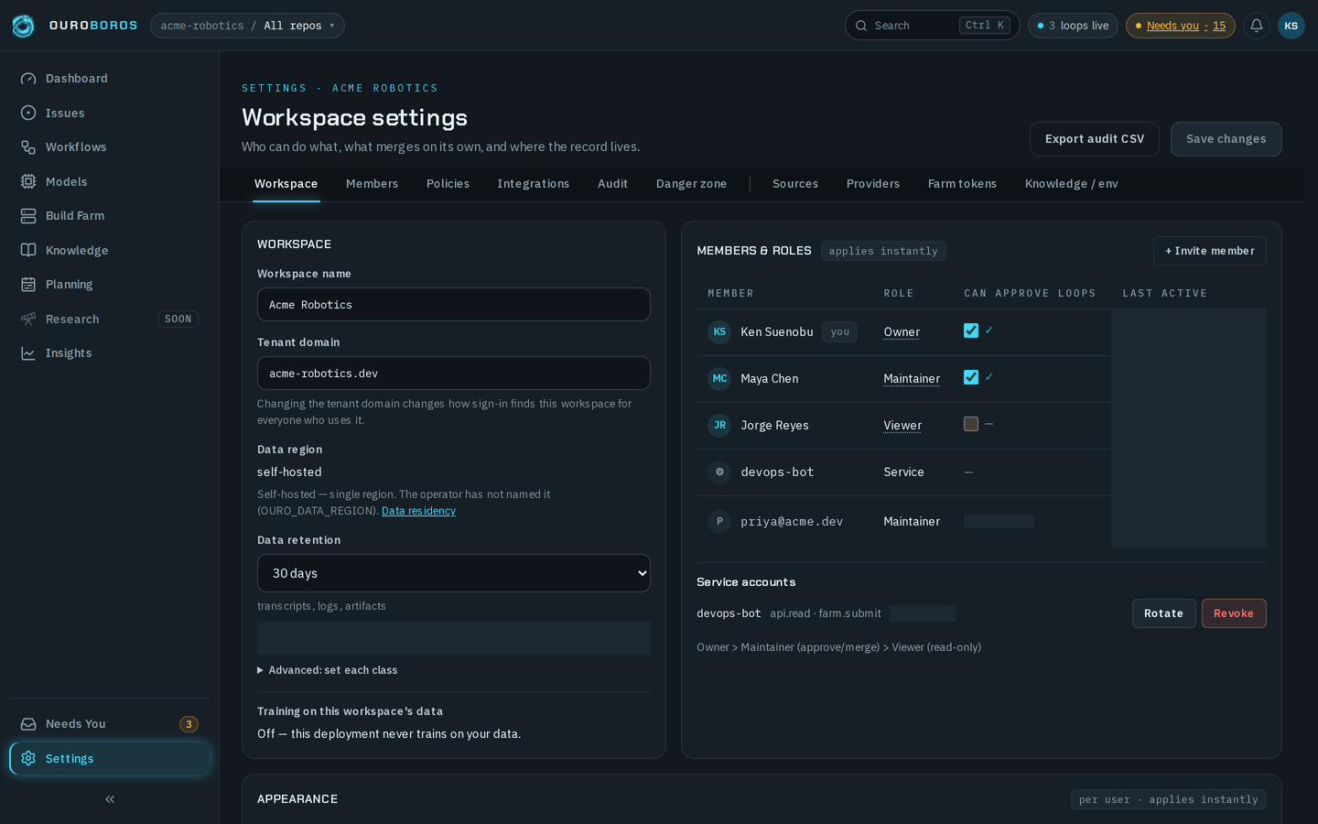Click the Issues sidebar icon
Viewport: 1318px width, 824px height.
click(28, 113)
